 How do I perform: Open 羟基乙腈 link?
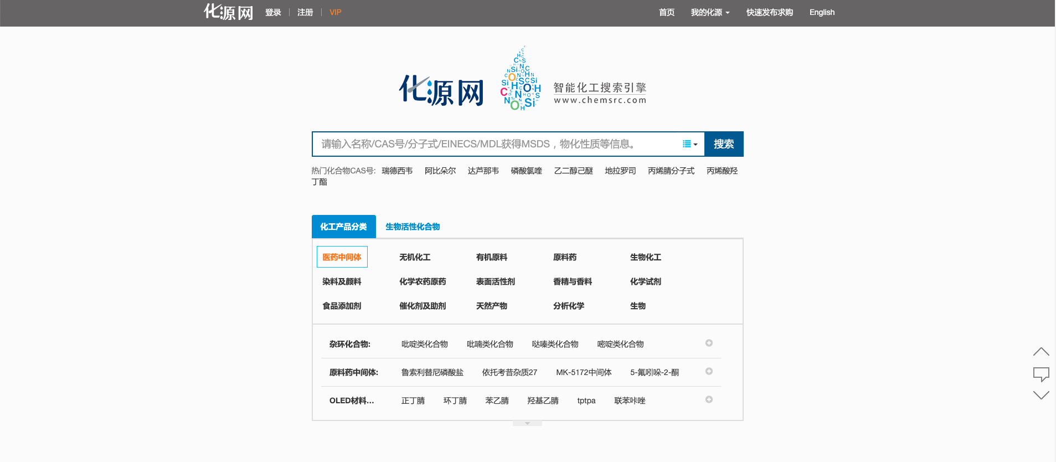coord(543,401)
